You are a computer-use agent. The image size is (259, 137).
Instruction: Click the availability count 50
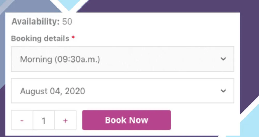coord(67,22)
